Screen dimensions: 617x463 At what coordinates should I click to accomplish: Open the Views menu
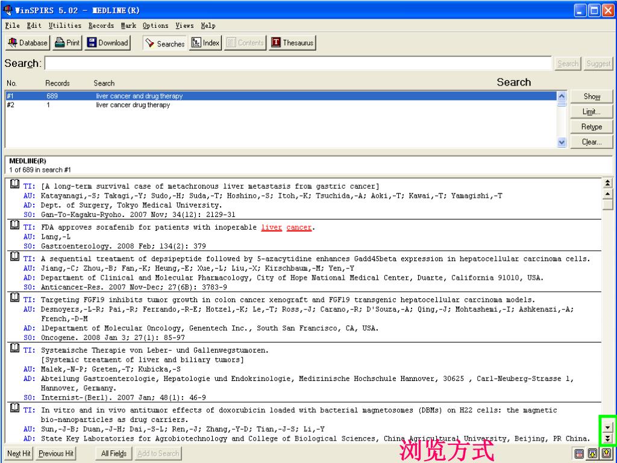pyautogui.click(x=184, y=25)
